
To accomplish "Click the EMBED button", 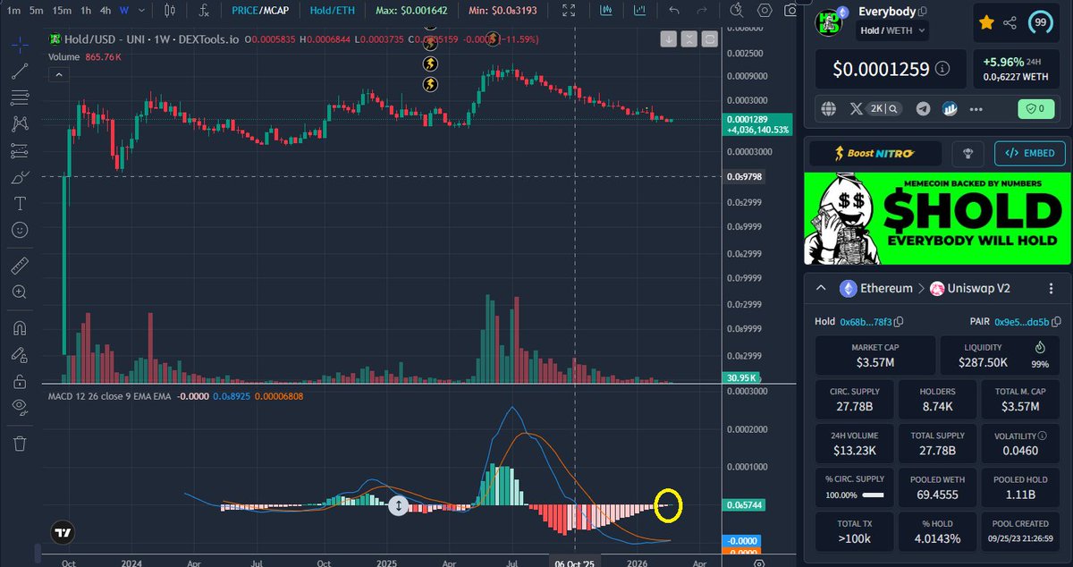I will (x=1030, y=153).
